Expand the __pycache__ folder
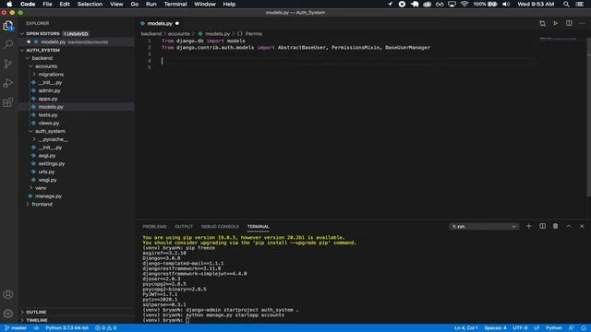Viewport: 591px width, 332px height. pyautogui.click(x=34, y=139)
